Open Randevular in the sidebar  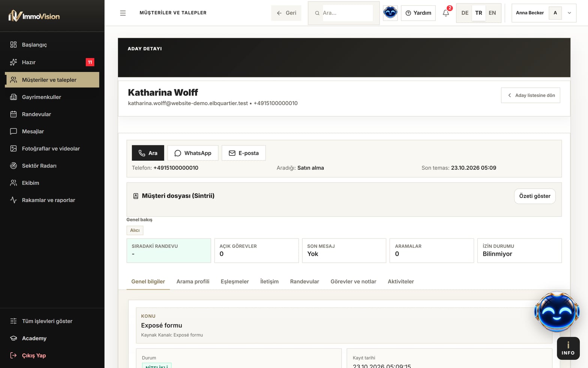(52, 114)
